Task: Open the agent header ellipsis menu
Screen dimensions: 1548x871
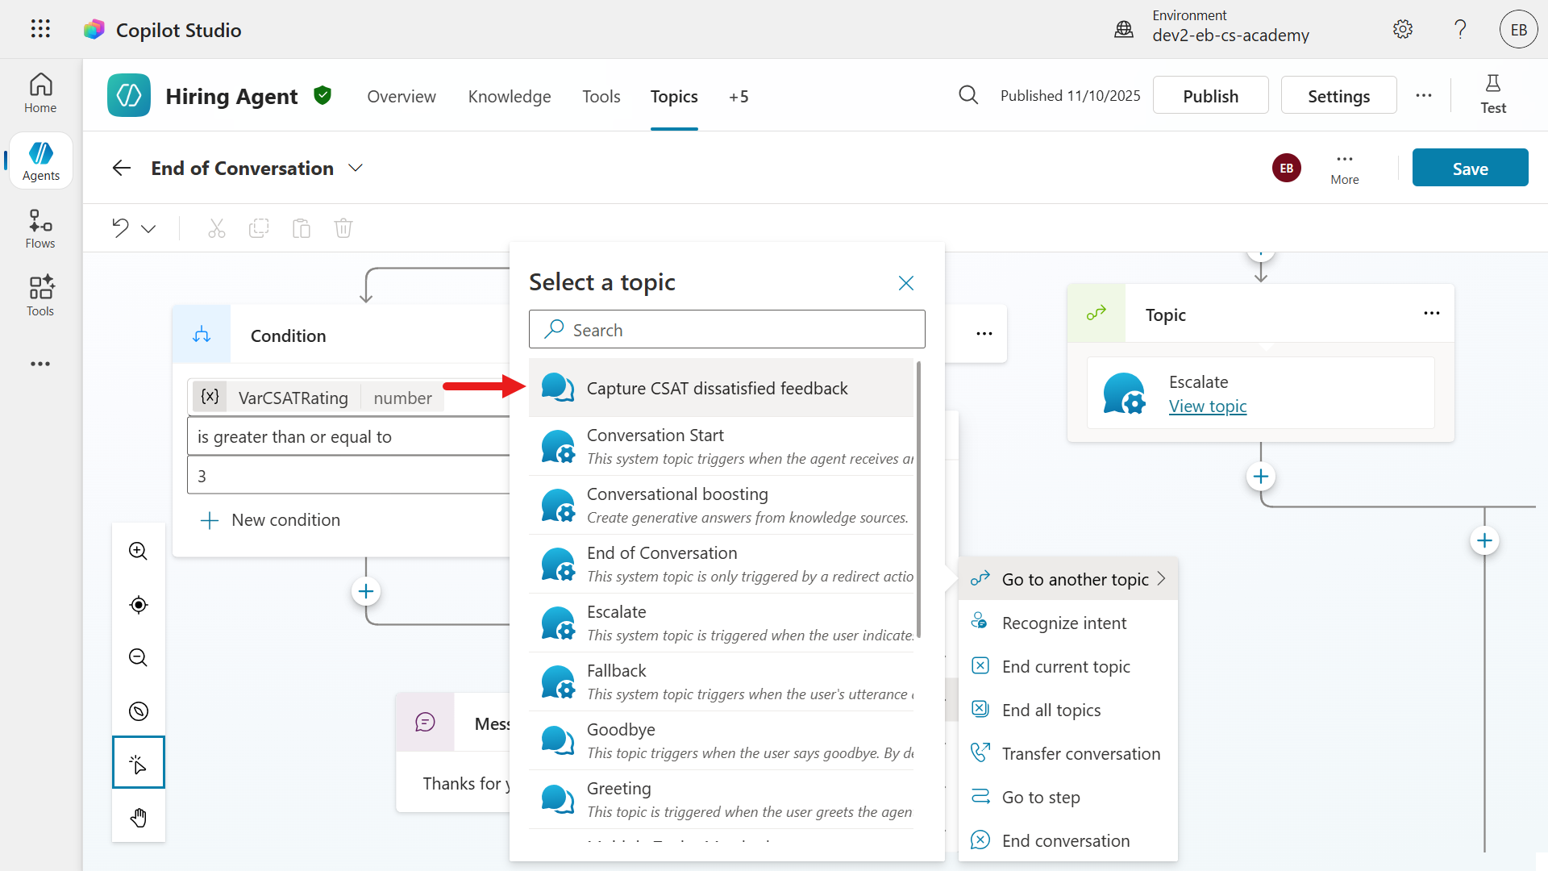Action: [1424, 95]
